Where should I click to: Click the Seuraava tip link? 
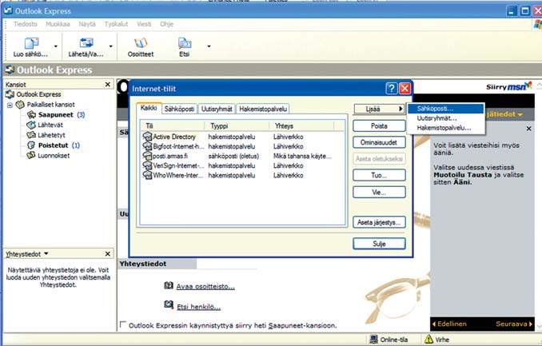click(514, 324)
